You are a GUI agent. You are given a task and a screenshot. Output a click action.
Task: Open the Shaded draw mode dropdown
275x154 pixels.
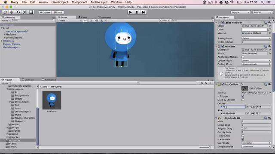coord(70,21)
